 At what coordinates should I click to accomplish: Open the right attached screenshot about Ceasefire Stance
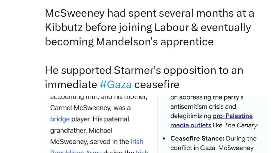point(212,124)
